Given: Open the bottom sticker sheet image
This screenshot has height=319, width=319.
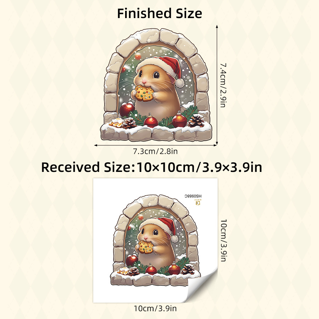Looking at the screenshot, I should (156, 240).
